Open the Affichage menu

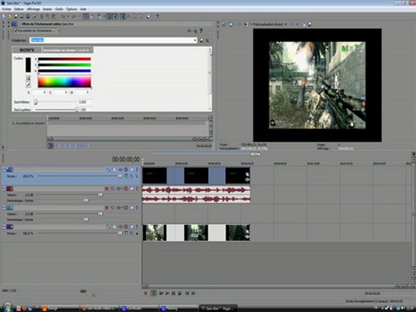point(33,9)
